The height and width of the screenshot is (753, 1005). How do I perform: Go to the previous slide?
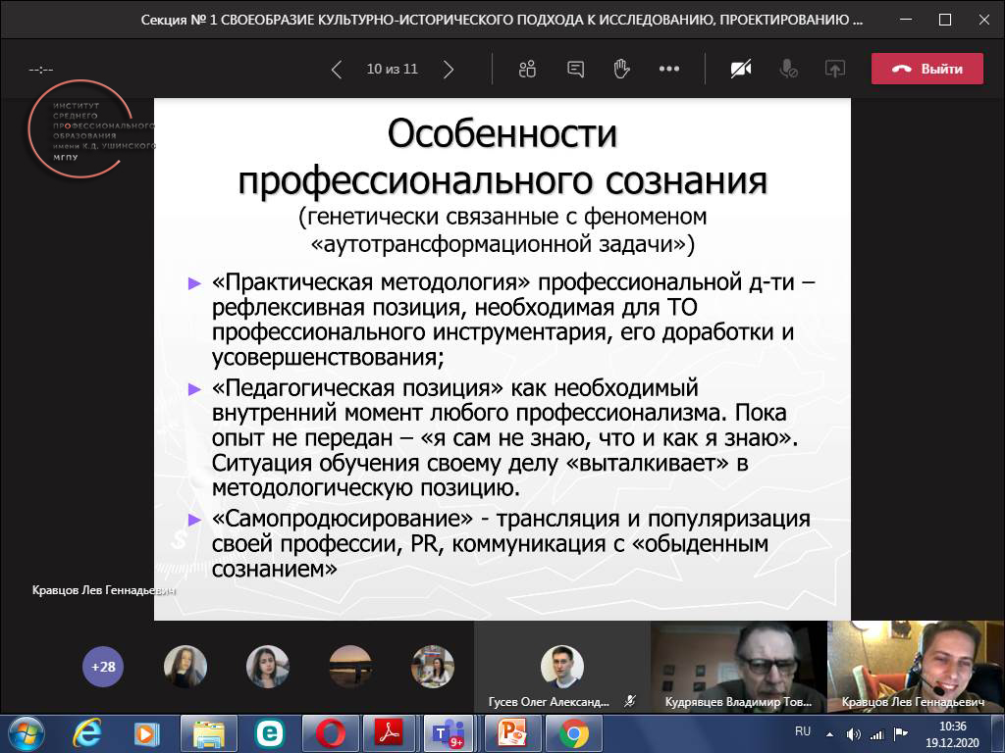[337, 69]
